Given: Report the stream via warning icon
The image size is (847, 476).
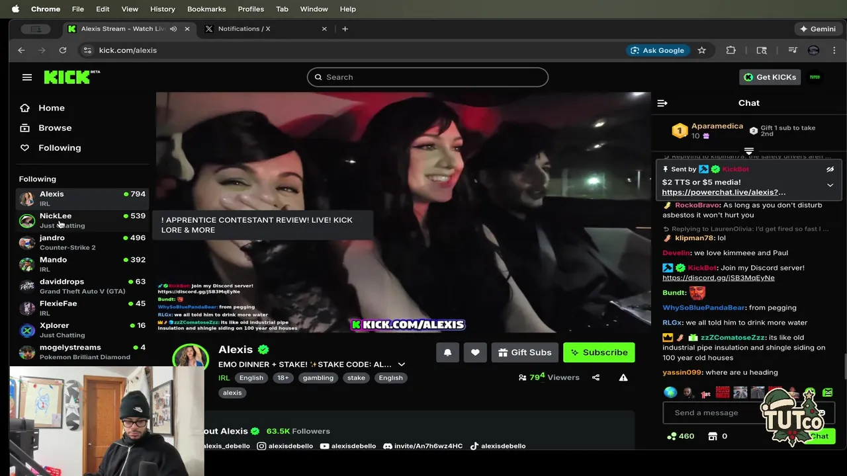Looking at the screenshot, I should [623, 377].
